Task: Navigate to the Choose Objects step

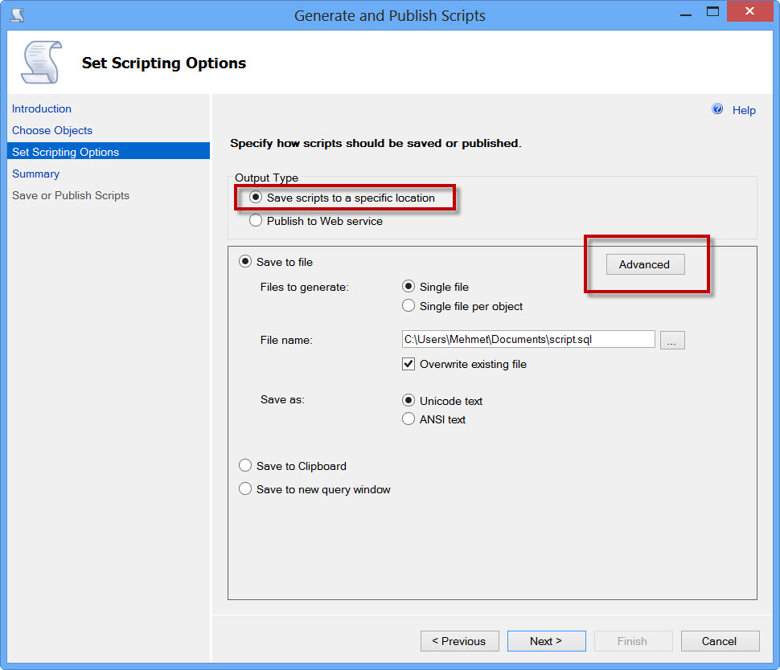Action: (52, 130)
